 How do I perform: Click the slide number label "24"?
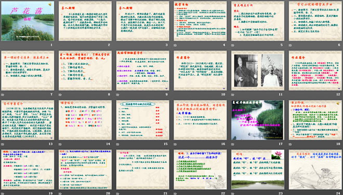click(338, 193)
